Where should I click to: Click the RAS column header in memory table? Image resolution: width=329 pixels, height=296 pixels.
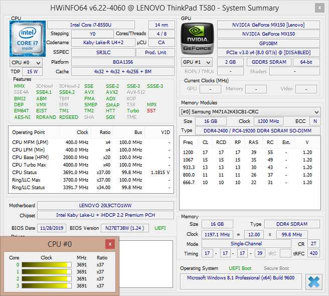coord(253,142)
